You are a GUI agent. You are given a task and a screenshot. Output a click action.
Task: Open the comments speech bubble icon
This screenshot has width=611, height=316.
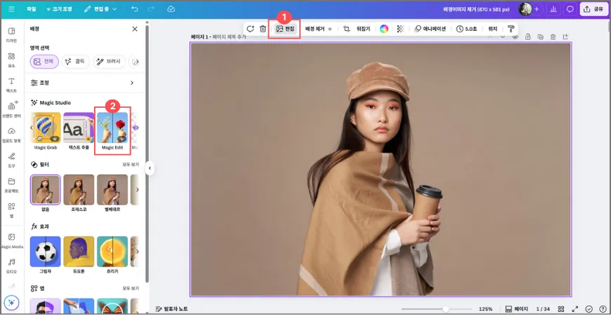(570, 9)
